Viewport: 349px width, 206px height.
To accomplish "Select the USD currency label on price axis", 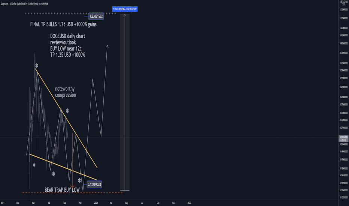I will pyautogui.click(x=344, y=3).
